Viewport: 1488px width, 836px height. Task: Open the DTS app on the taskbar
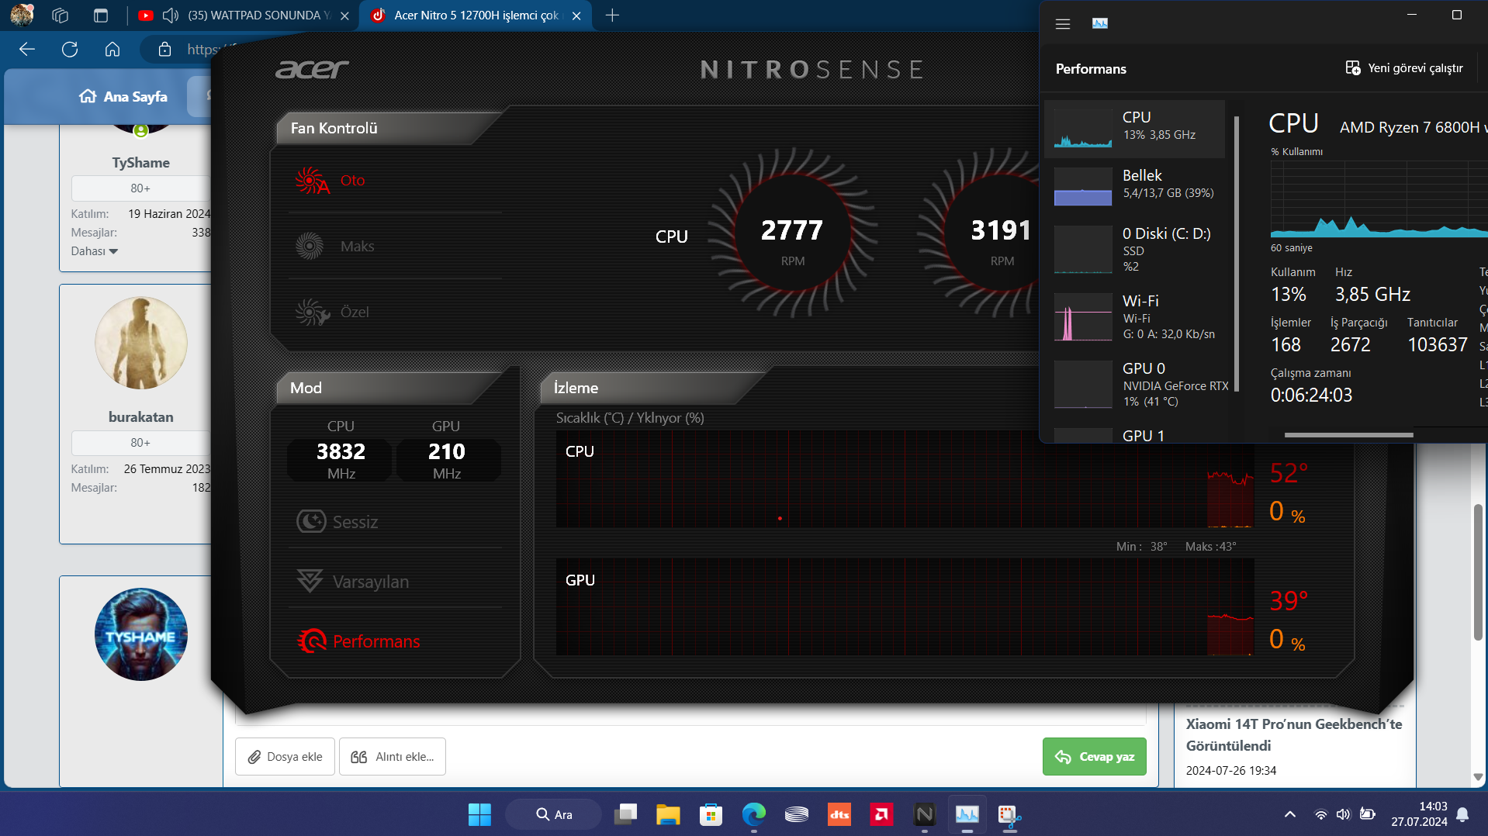point(839,814)
